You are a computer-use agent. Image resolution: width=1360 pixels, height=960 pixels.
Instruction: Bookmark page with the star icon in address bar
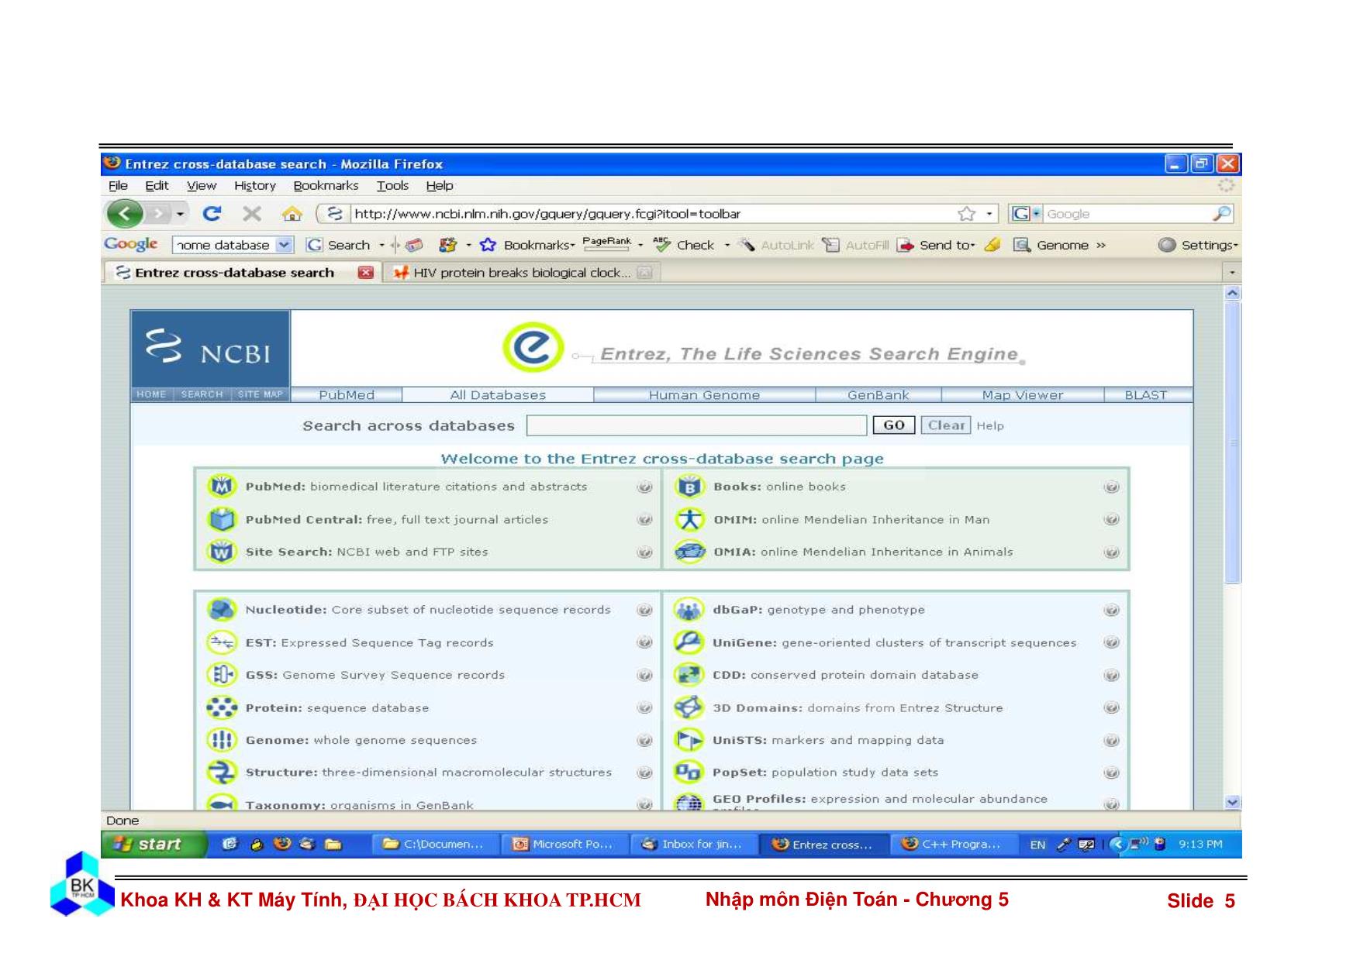[x=966, y=214]
